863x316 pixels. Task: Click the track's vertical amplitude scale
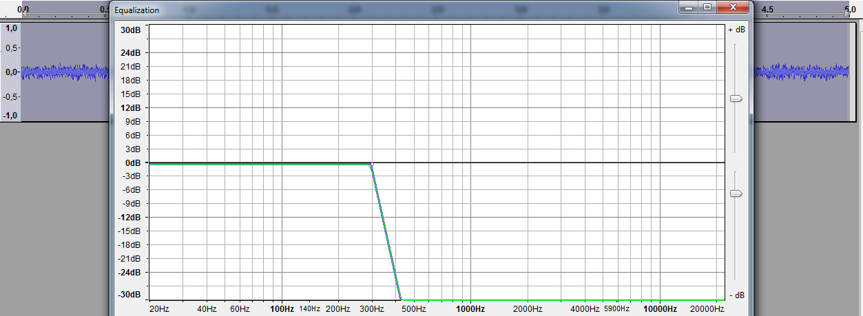click(x=10, y=72)
